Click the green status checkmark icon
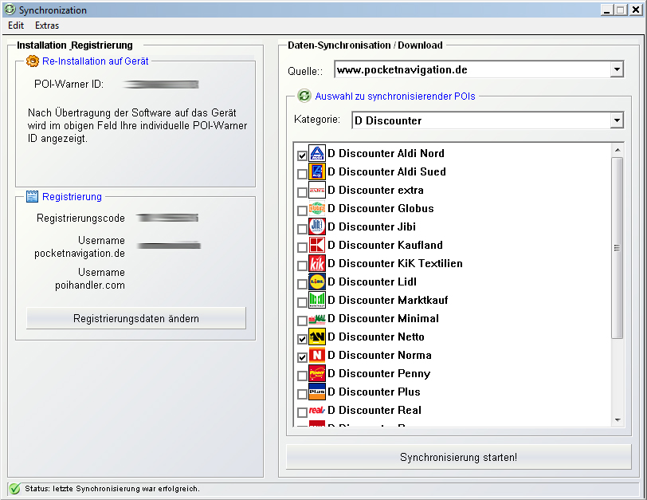 pyautogui.click(x=14, y=489)
